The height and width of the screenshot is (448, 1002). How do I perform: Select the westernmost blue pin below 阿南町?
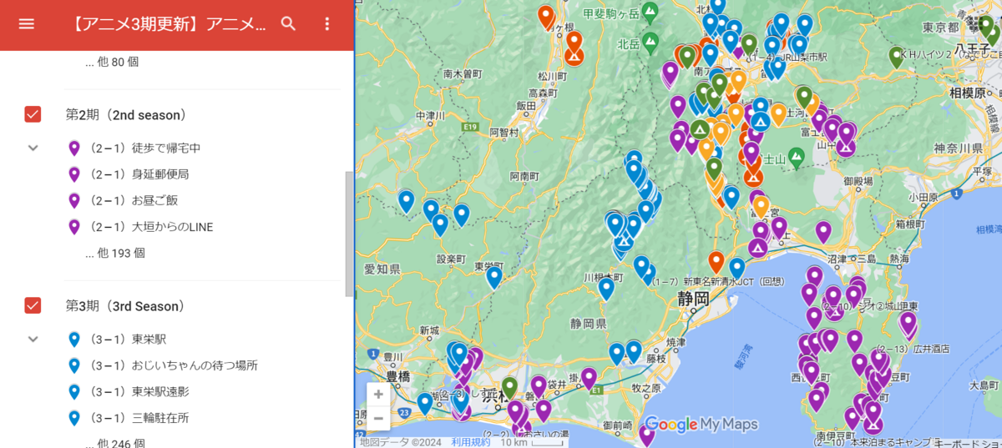406,201
